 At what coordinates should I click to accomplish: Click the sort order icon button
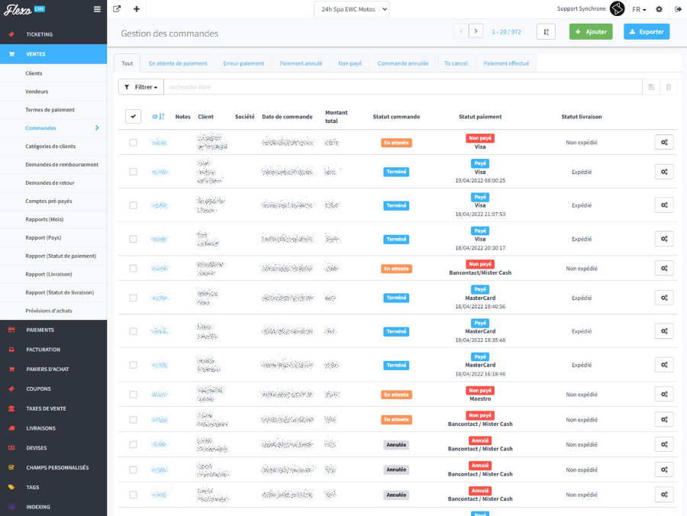(546, 31)
